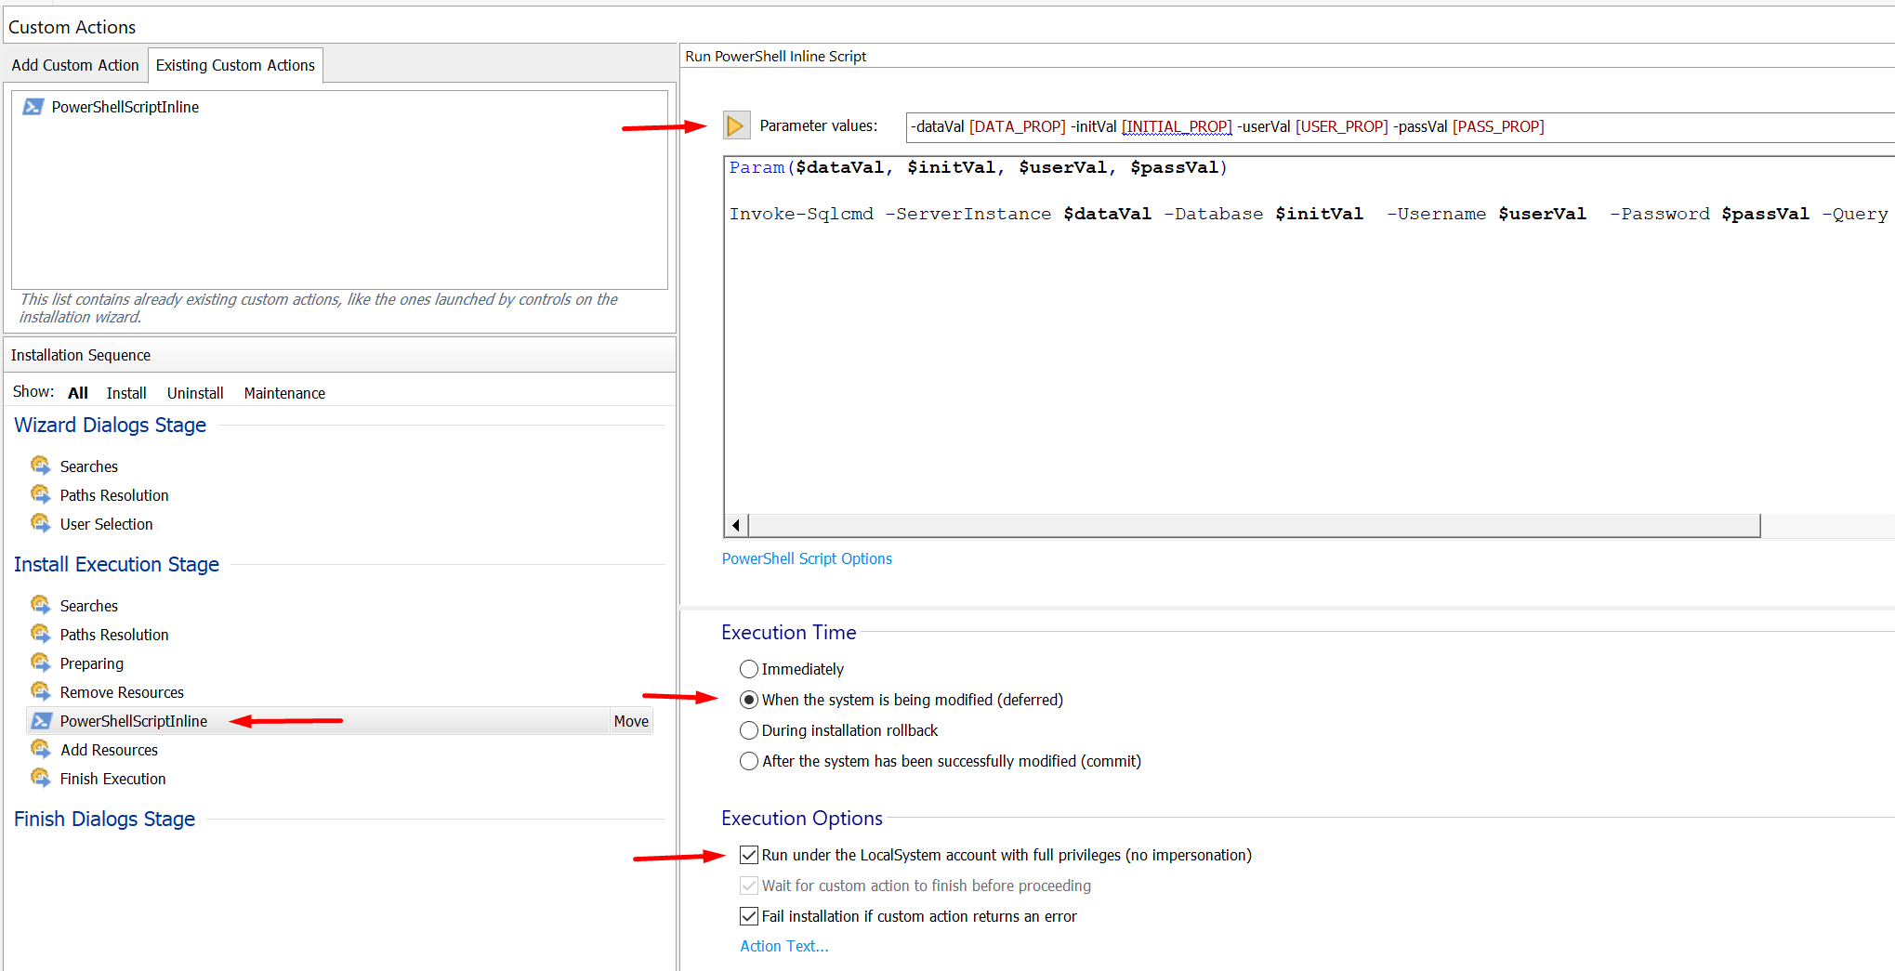Click the Move button on PowerShellScriptInline row
Image resolution: width=1895 pixels, height=971 pixels.
click(x=631, y=721)
